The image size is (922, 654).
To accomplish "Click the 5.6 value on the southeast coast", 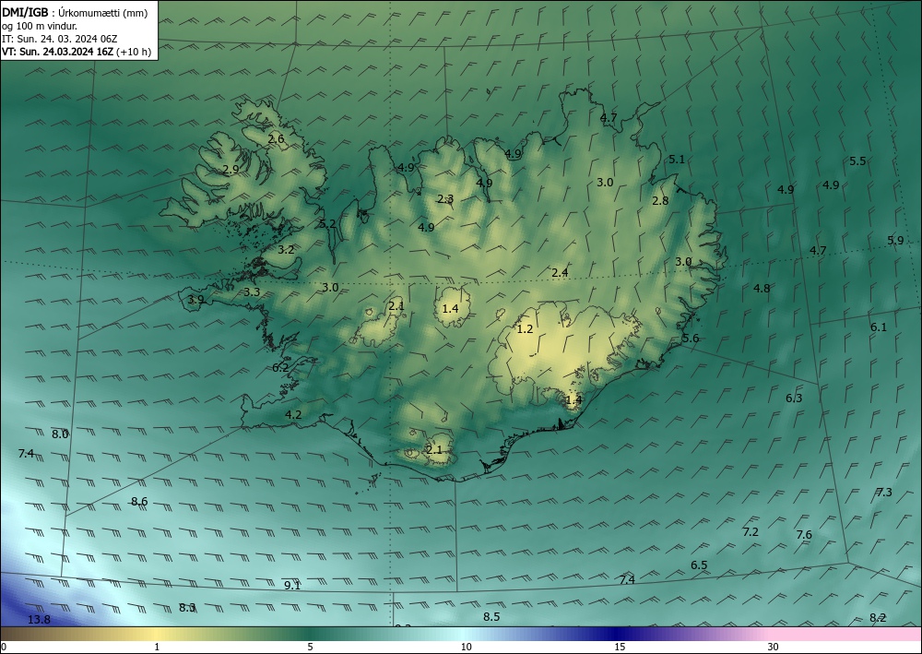I will click(x=691, y=339).
